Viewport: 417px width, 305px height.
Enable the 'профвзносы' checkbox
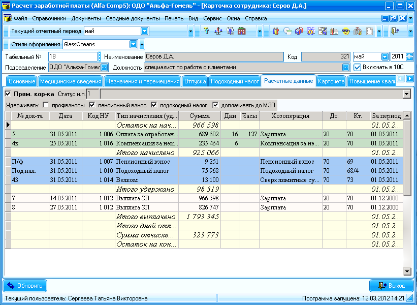point(46,105)
